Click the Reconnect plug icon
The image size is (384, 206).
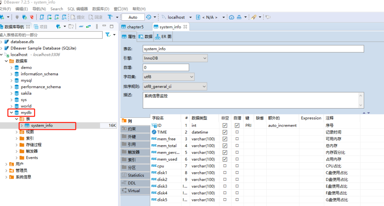[25, 17]
